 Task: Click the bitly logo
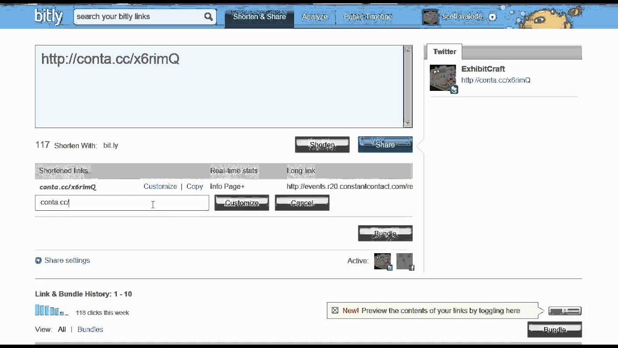coord(49,16)
